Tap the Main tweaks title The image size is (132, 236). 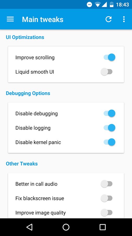click(43, 19)
